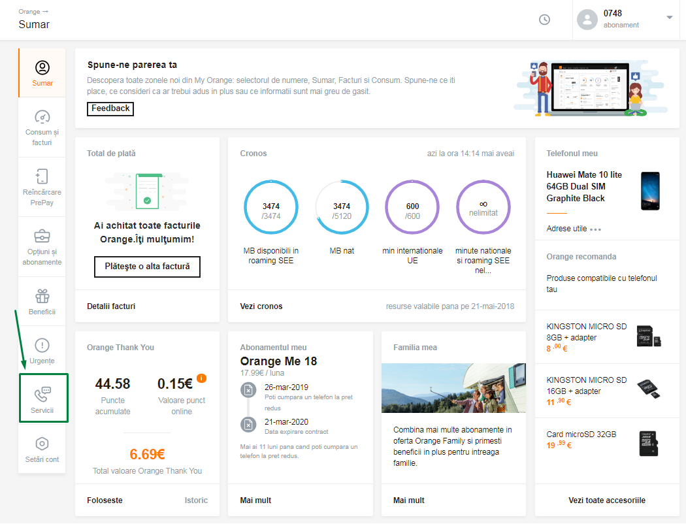Image resolution: width=686 pixels, height=524 pixels.
Task: Click Card microSD 32GB text
Action: [x=581, y=434]
